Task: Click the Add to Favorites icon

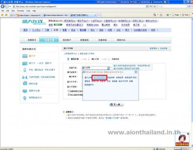Action: [x=6, y=15]
